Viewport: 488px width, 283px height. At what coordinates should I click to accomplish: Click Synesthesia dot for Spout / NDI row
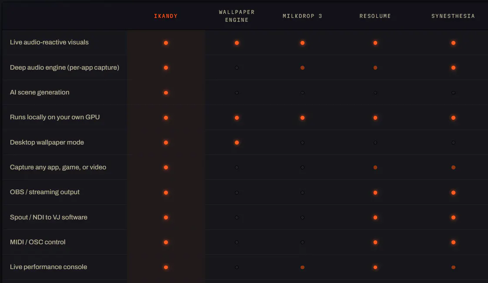pyautogui.click(x=454, y=217)
